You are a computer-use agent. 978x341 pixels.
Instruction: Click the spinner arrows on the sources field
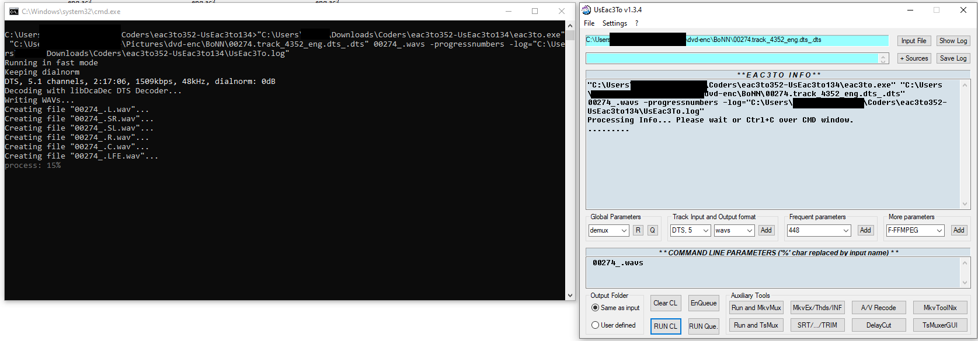883,58
